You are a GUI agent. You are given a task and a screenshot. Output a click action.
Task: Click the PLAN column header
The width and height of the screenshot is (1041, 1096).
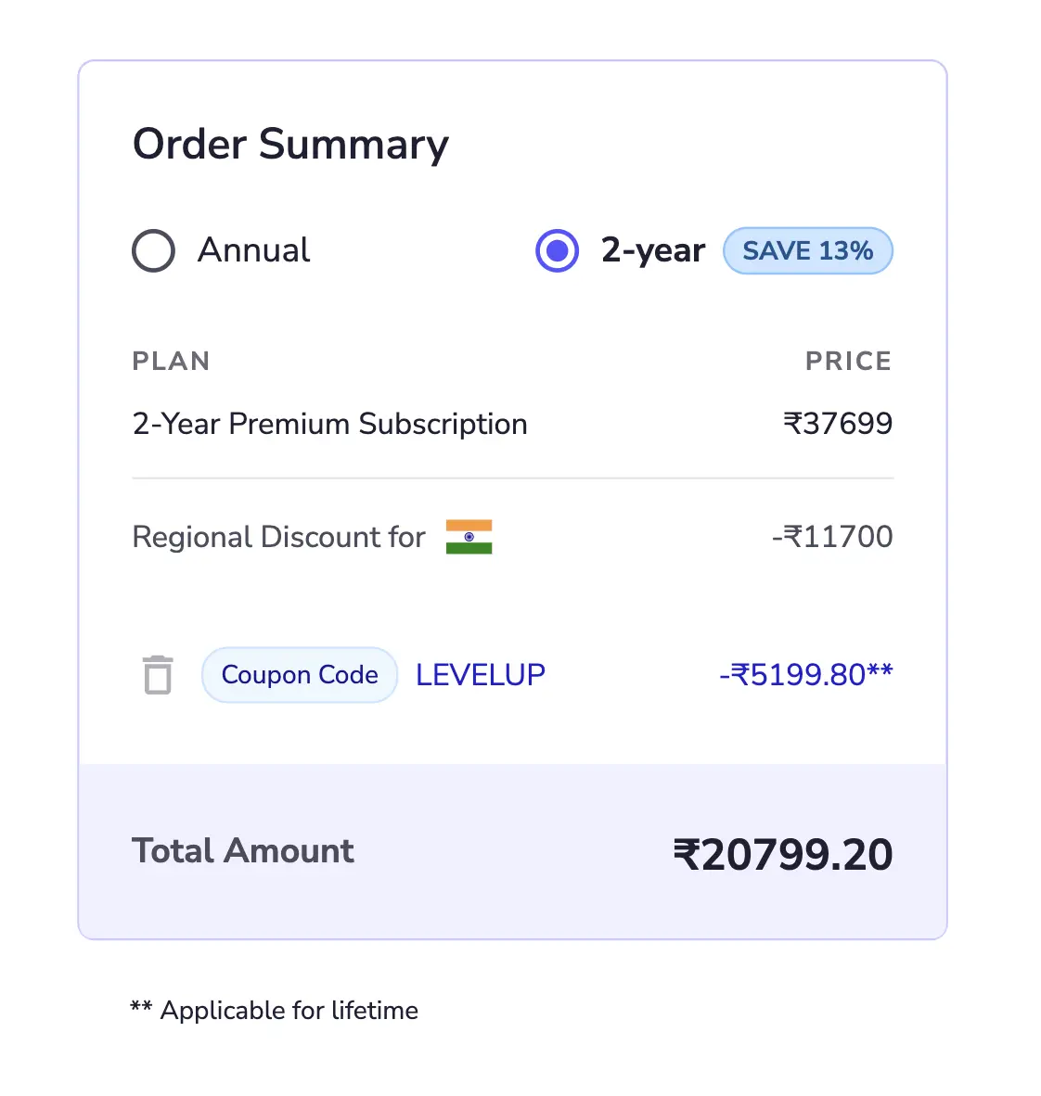tap(172, 362)
